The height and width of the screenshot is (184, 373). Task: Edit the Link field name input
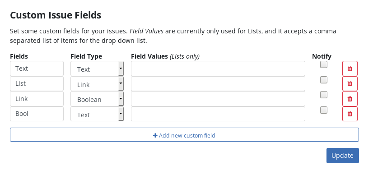37,99
